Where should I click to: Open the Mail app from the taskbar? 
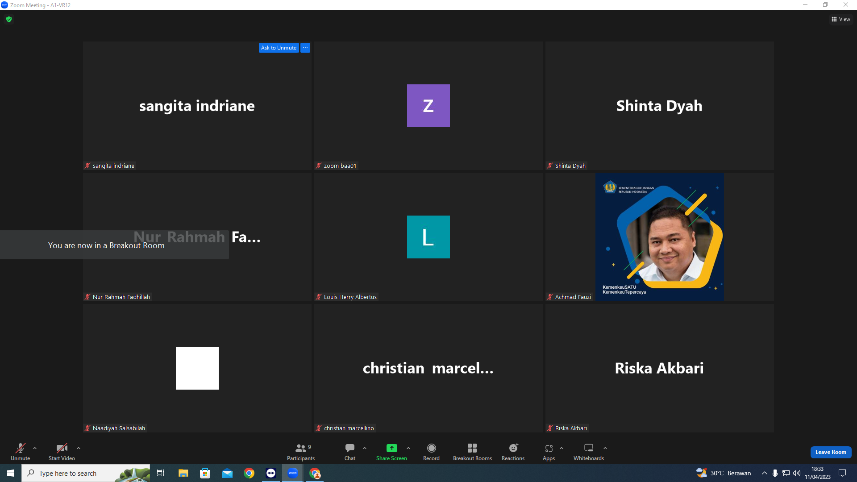[227, 473]
